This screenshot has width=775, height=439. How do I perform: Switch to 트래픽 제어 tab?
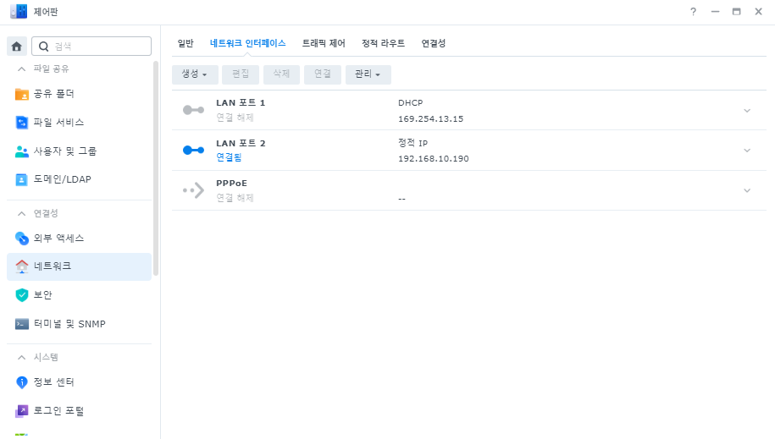[x=324, y=43]
